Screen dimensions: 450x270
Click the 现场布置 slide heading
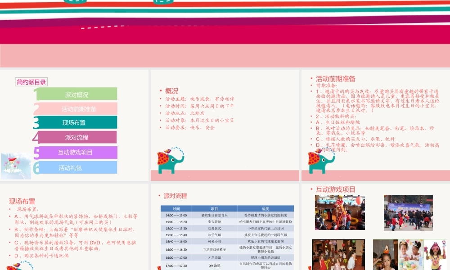(x=22, y=201)
